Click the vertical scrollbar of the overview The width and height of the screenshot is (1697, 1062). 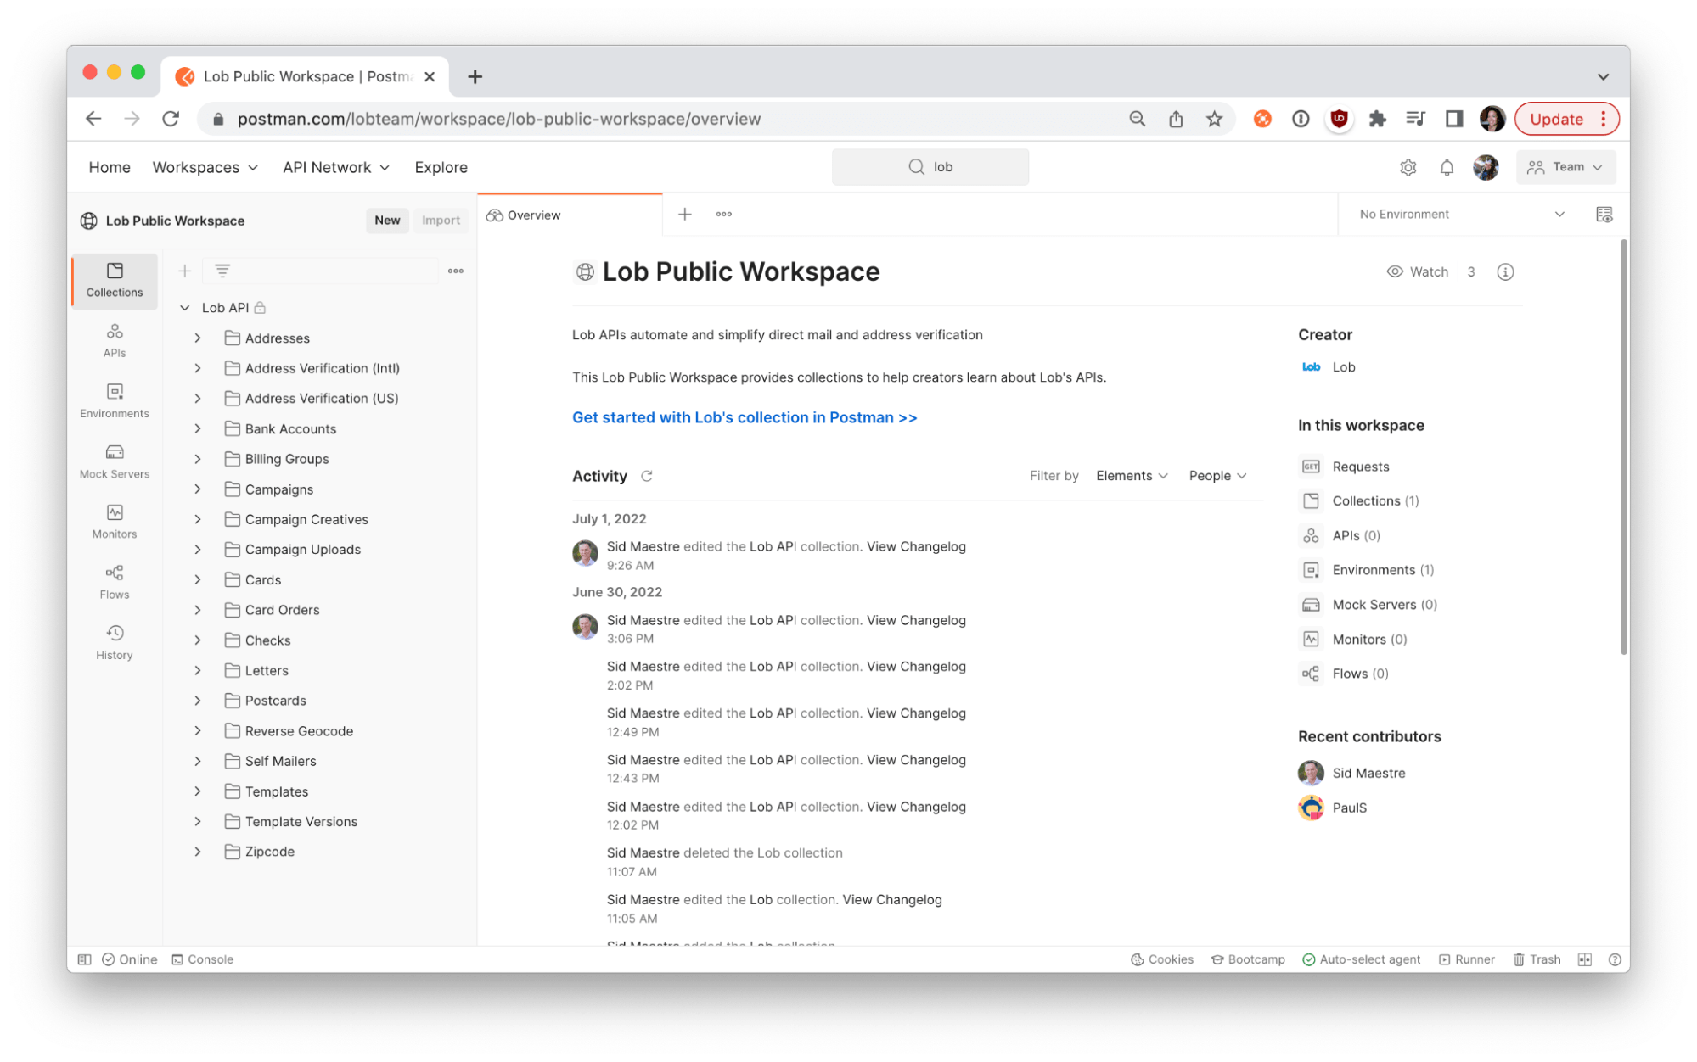1623,447
